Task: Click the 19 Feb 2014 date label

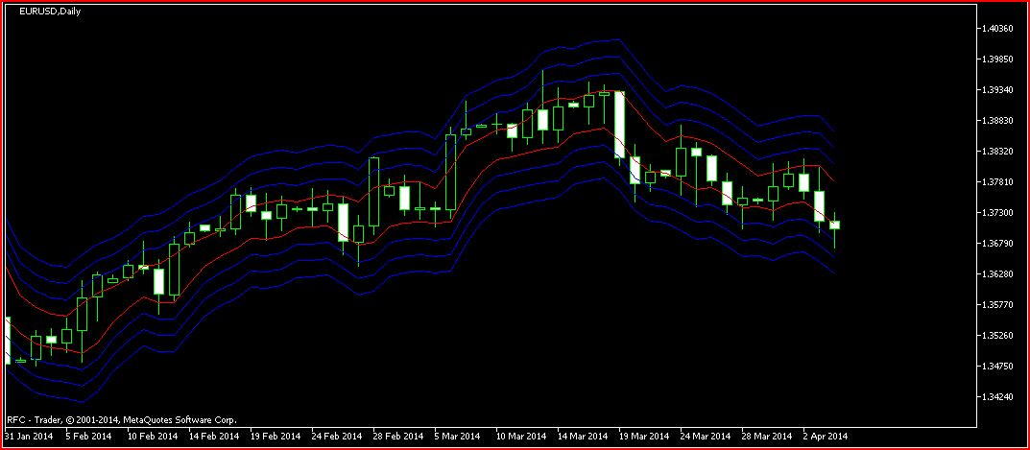Action: tap(275, 437)
